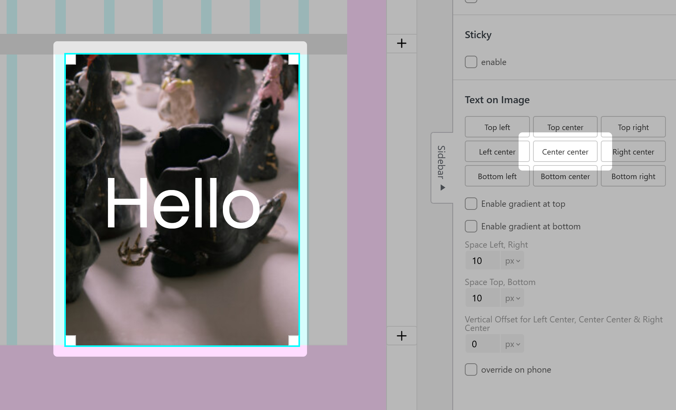Toggle override on phone checkbox

[x=471, y=370]
